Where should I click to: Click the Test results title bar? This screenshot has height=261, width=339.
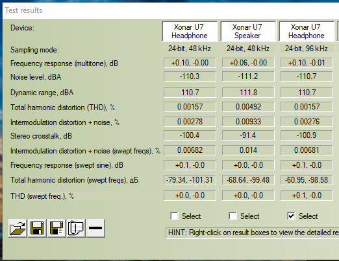pos(171,10)
